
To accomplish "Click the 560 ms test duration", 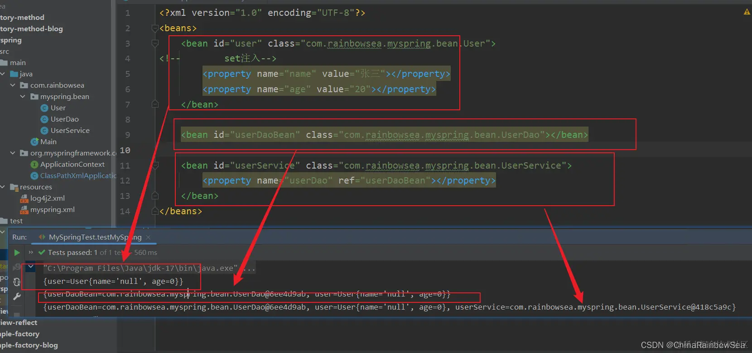I will [x=145, y=253].
